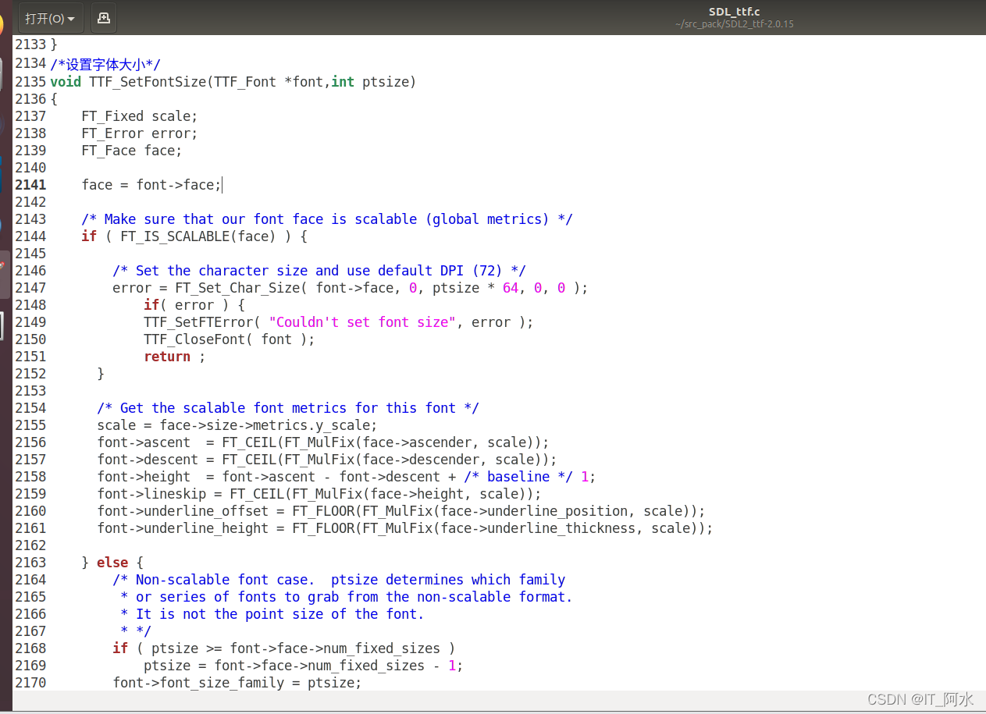Click 'scale = face->size->metrics.y_scale;' line

(x=237, y=425)
